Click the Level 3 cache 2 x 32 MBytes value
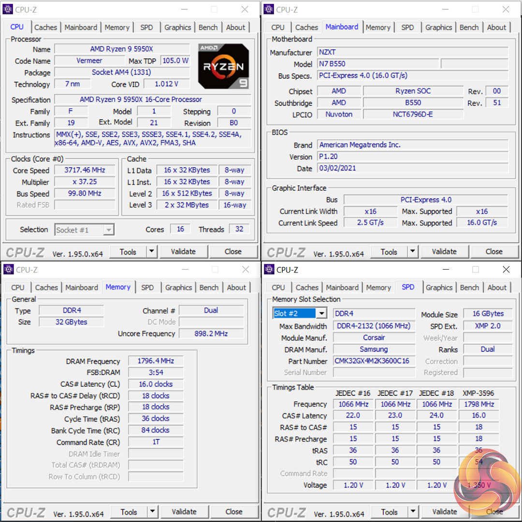Viewport: 522px width, 522px height. [187, 205]
